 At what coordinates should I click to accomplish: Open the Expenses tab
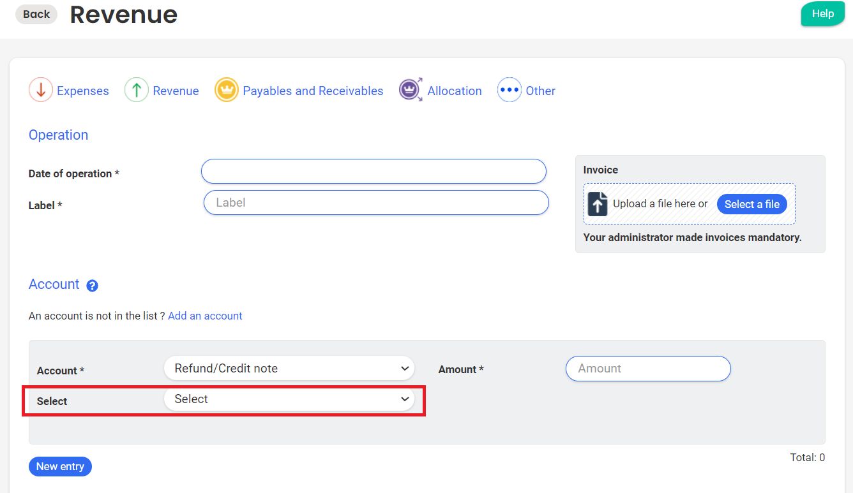click(x=82, y=91)
